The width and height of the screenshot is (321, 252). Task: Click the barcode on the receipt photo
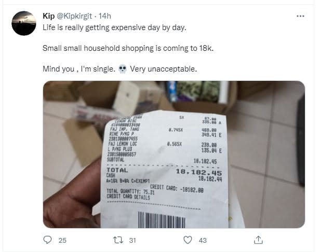coord(162,220)
